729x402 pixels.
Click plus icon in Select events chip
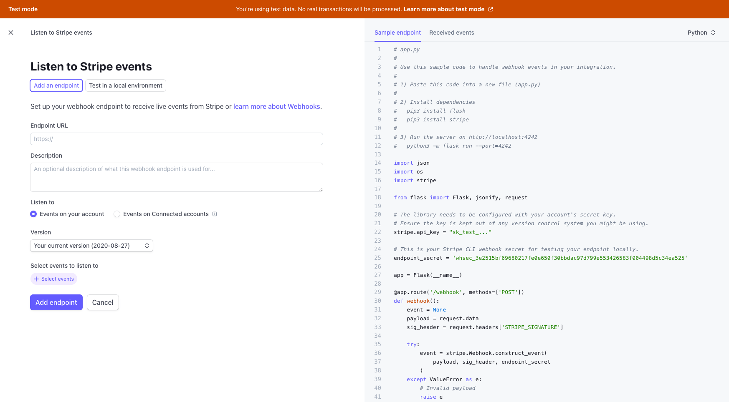click(36, 279)
